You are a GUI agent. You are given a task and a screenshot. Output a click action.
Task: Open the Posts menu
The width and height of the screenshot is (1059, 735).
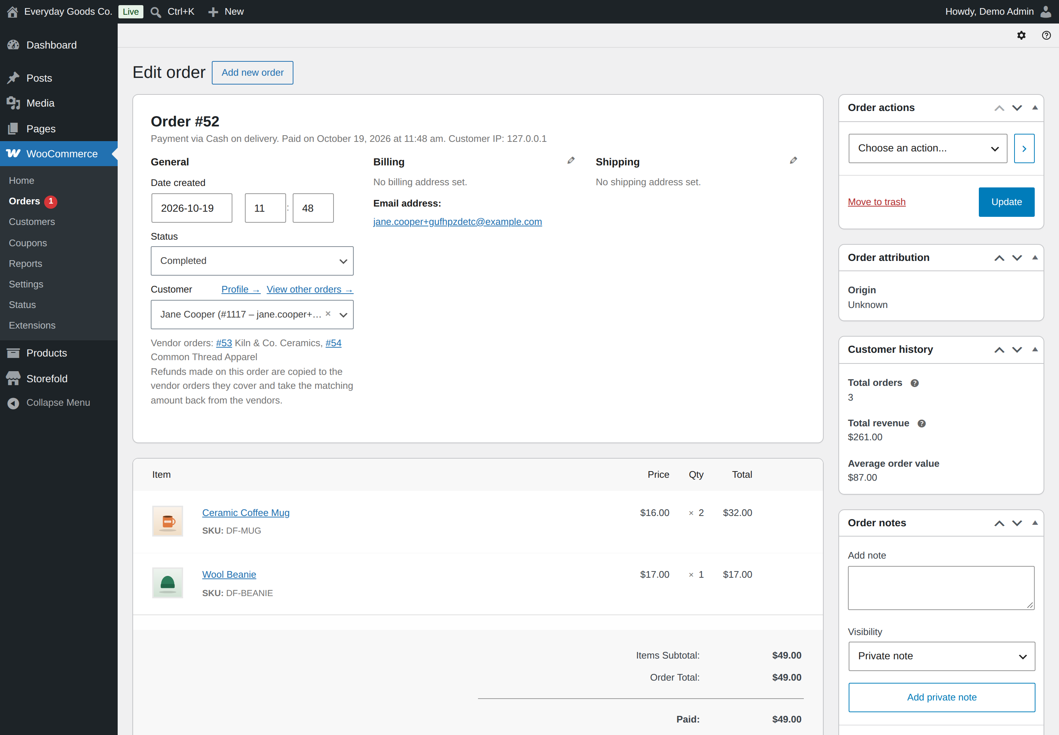[58, 78]
